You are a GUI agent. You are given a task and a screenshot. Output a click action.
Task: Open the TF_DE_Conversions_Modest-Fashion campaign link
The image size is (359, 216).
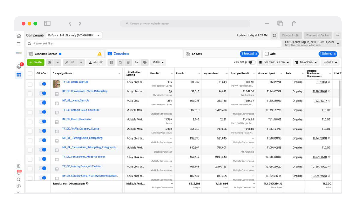click(84, 157)
